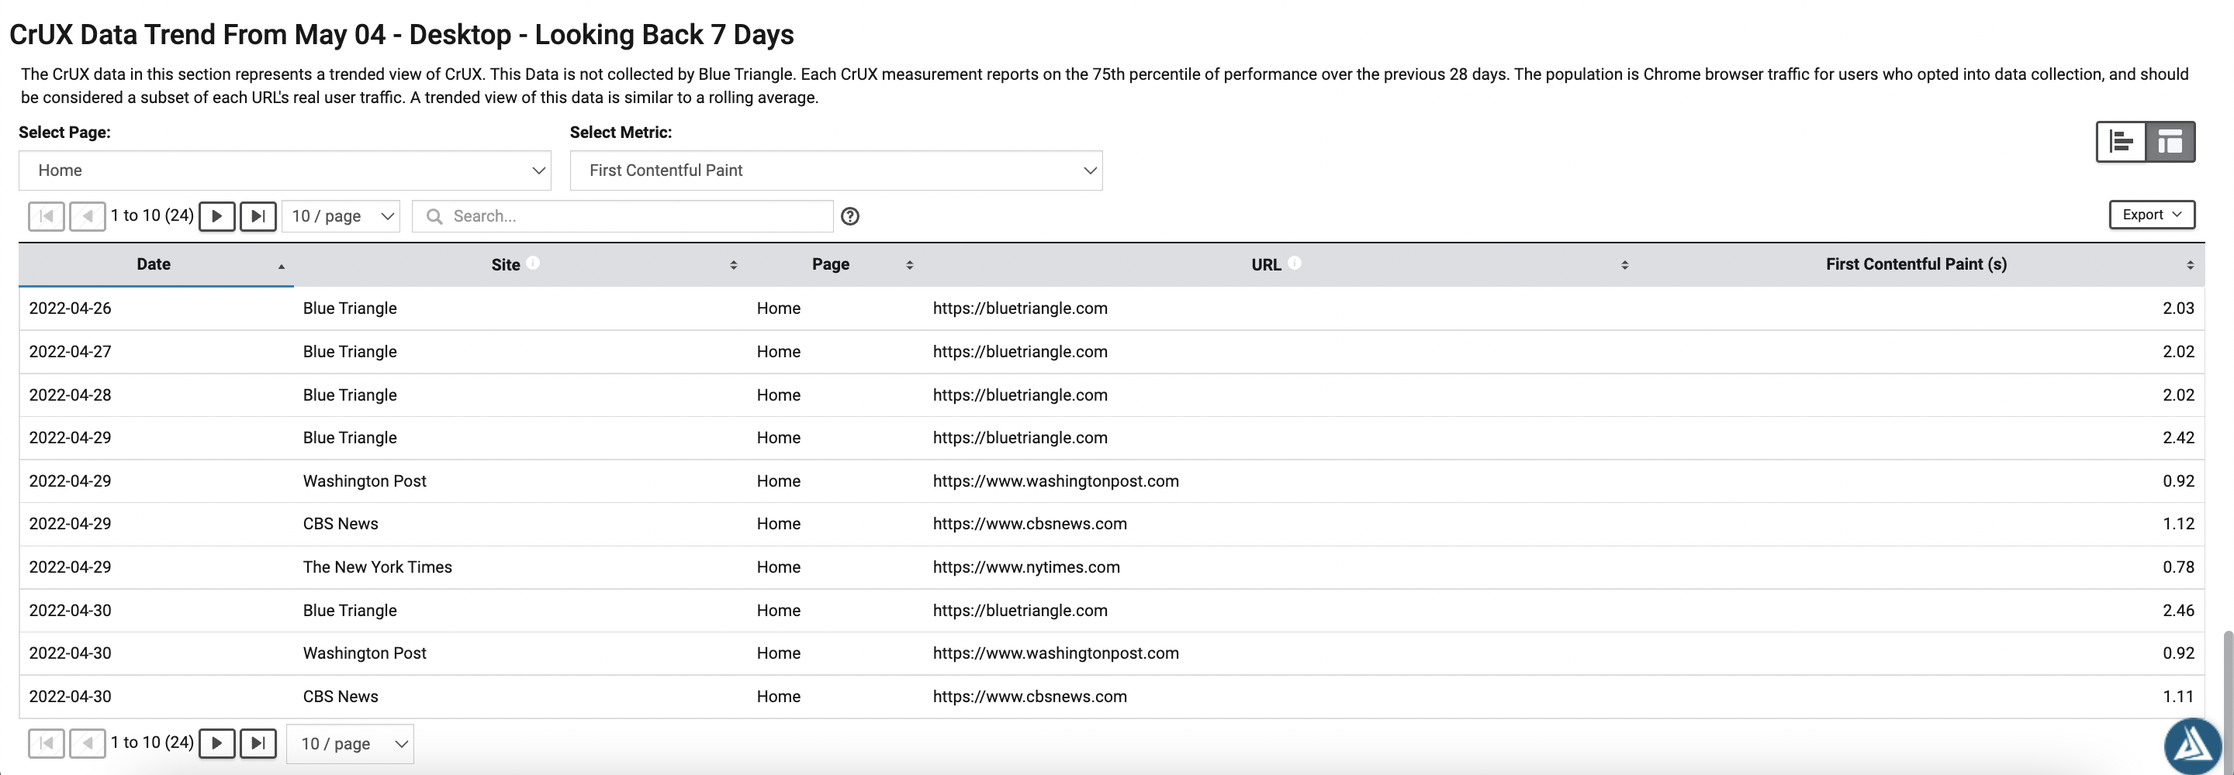Image resolution: width=2234 pixels, height=775 pixels.
Task: Click the Home page cell in 2022-04-28 row
Action: click(x=778, y=395)
